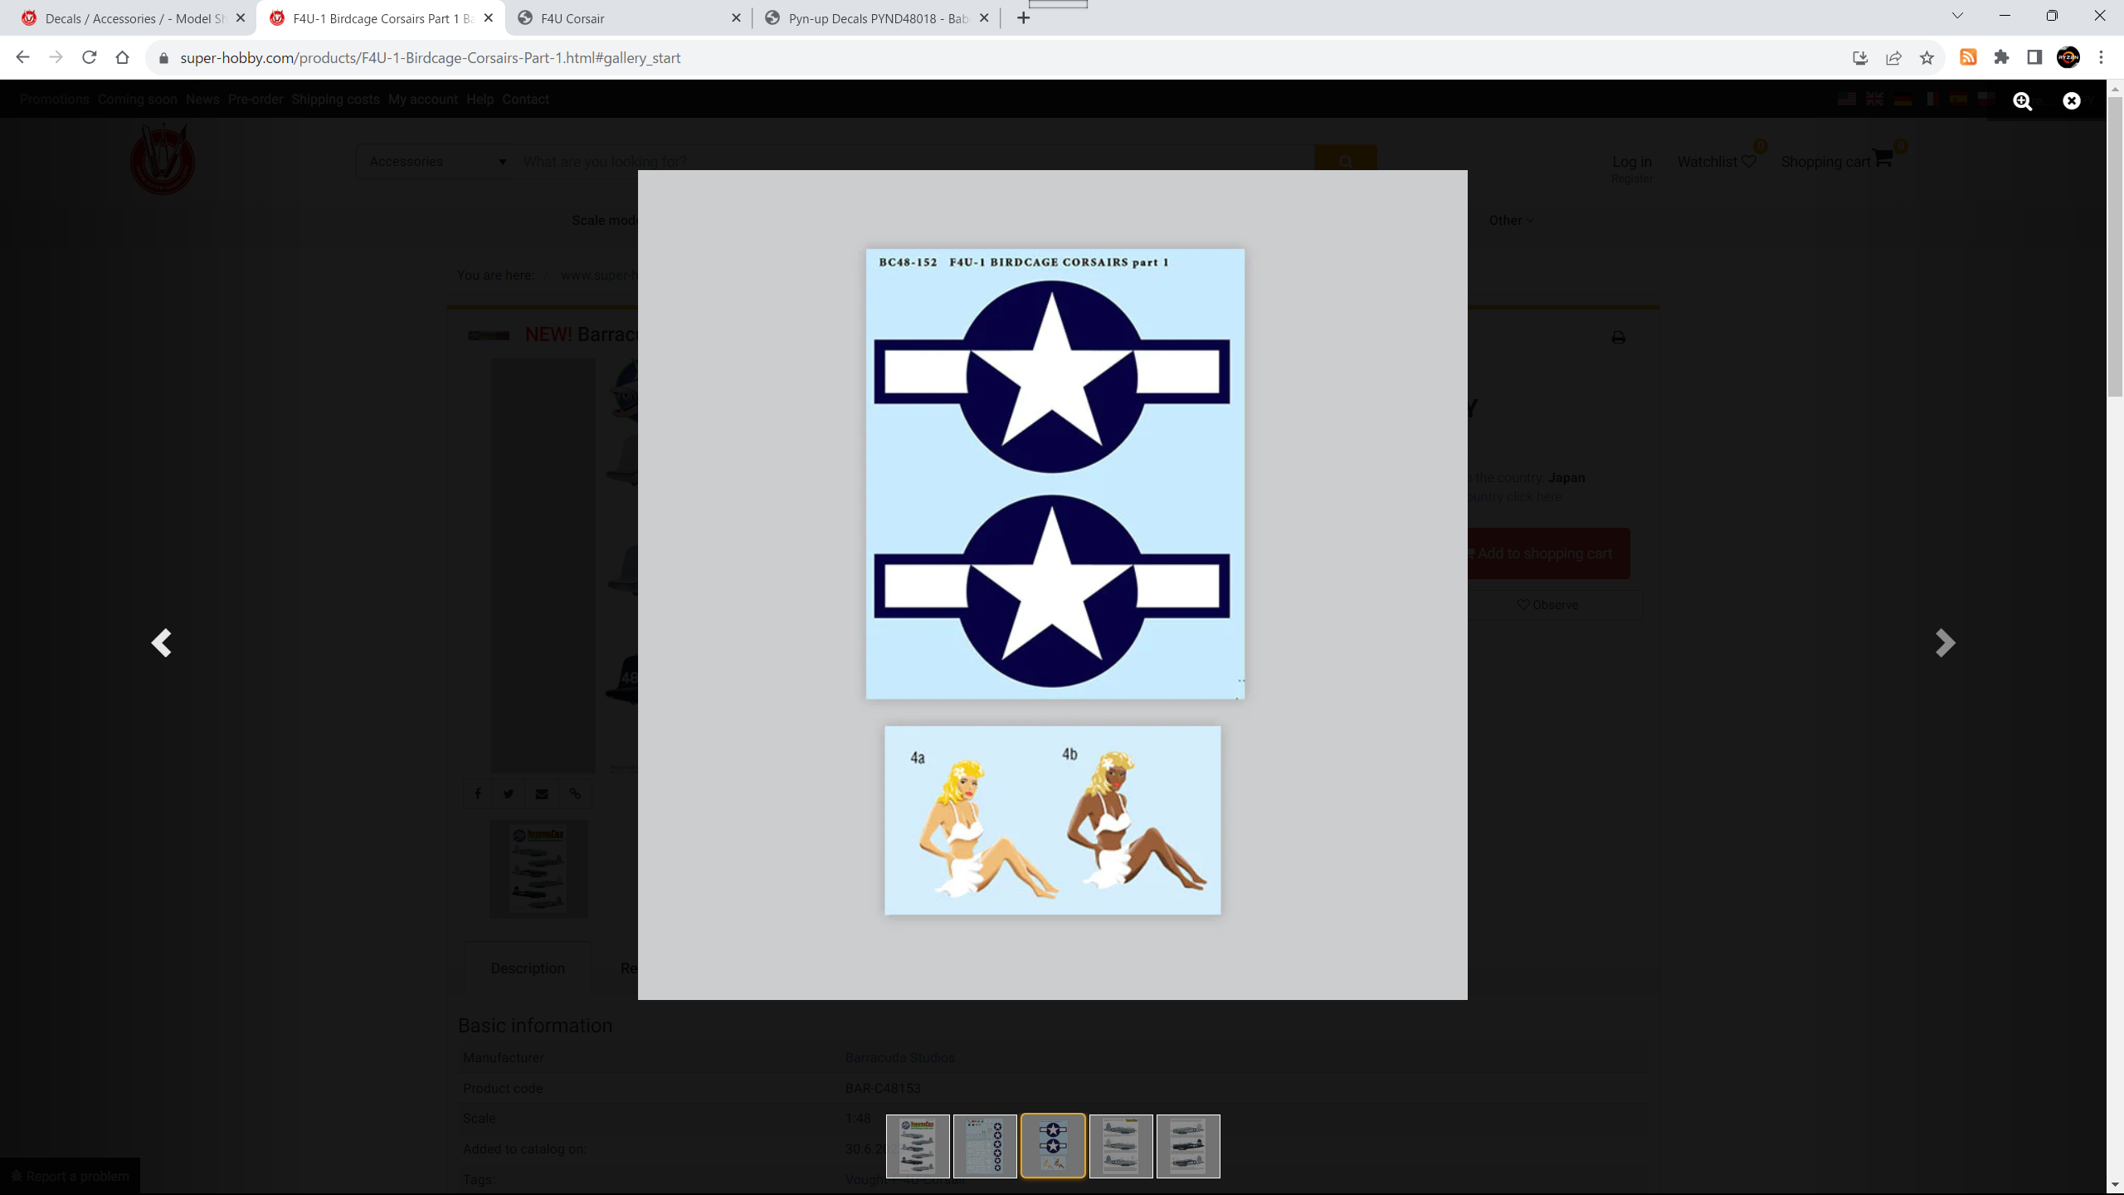Advance to next gallery image arrow
This screenshot has width=2124, height=1195.
(1945, 642)
